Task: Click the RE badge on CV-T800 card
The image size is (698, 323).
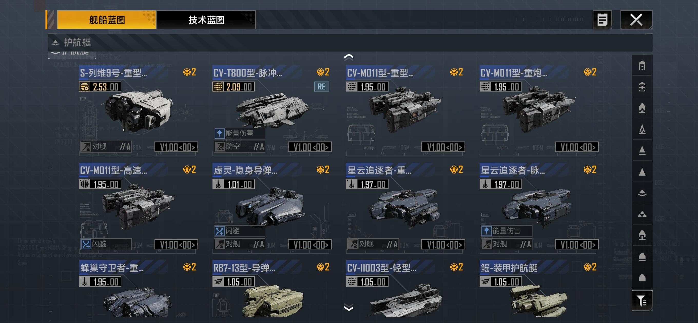Action: pyautogui.click(x=321, y=87)
